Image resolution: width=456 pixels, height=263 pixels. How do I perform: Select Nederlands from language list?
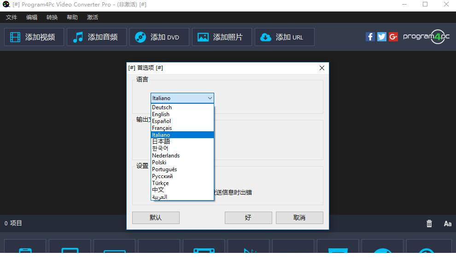click(x=182, y=156)
